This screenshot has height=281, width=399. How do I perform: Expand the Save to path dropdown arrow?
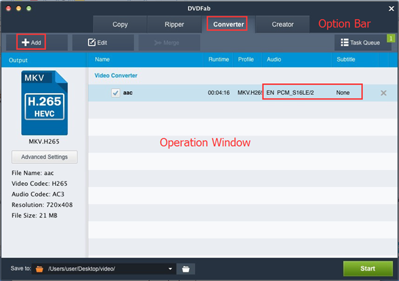click(170, 269)
